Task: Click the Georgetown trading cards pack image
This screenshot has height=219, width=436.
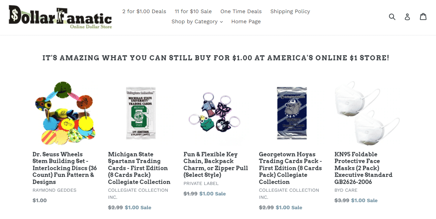Action: click(x=291, y=113)
